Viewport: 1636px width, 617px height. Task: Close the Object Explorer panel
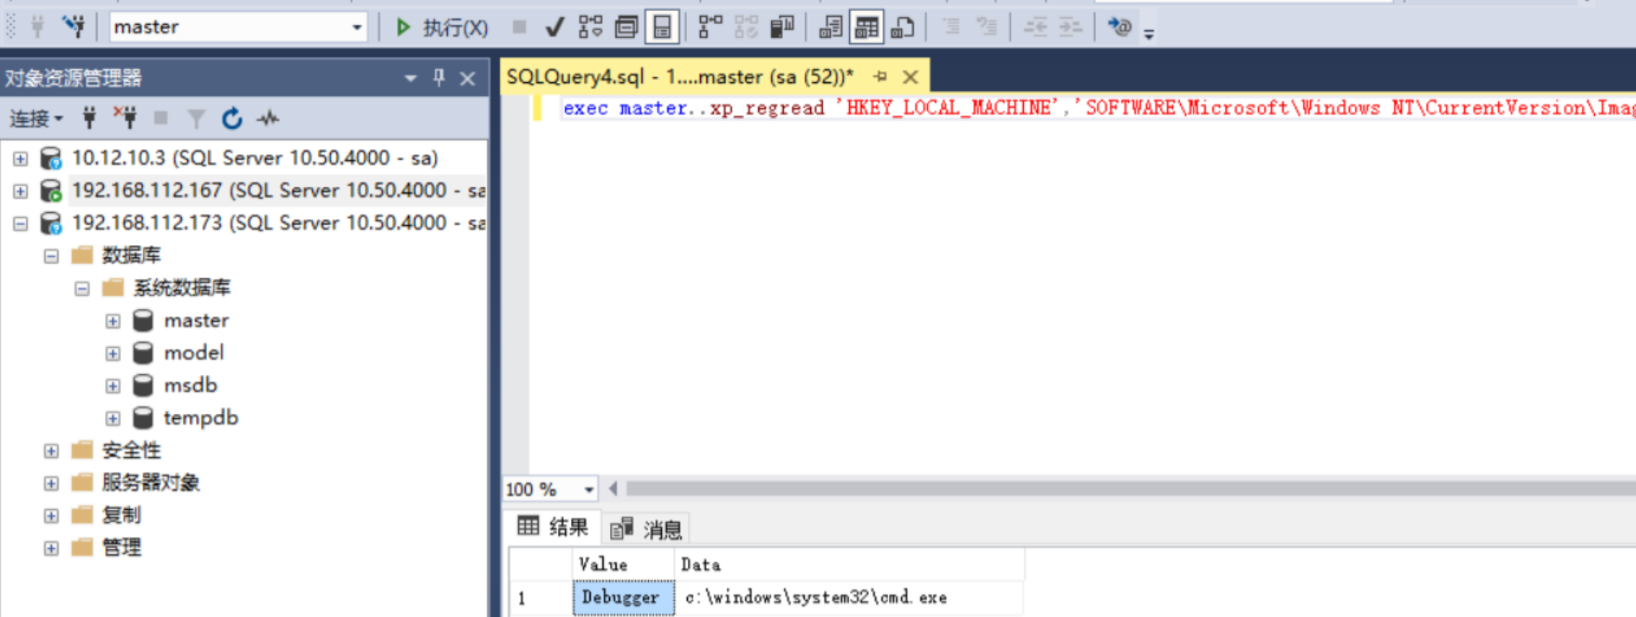click(468, 79)
